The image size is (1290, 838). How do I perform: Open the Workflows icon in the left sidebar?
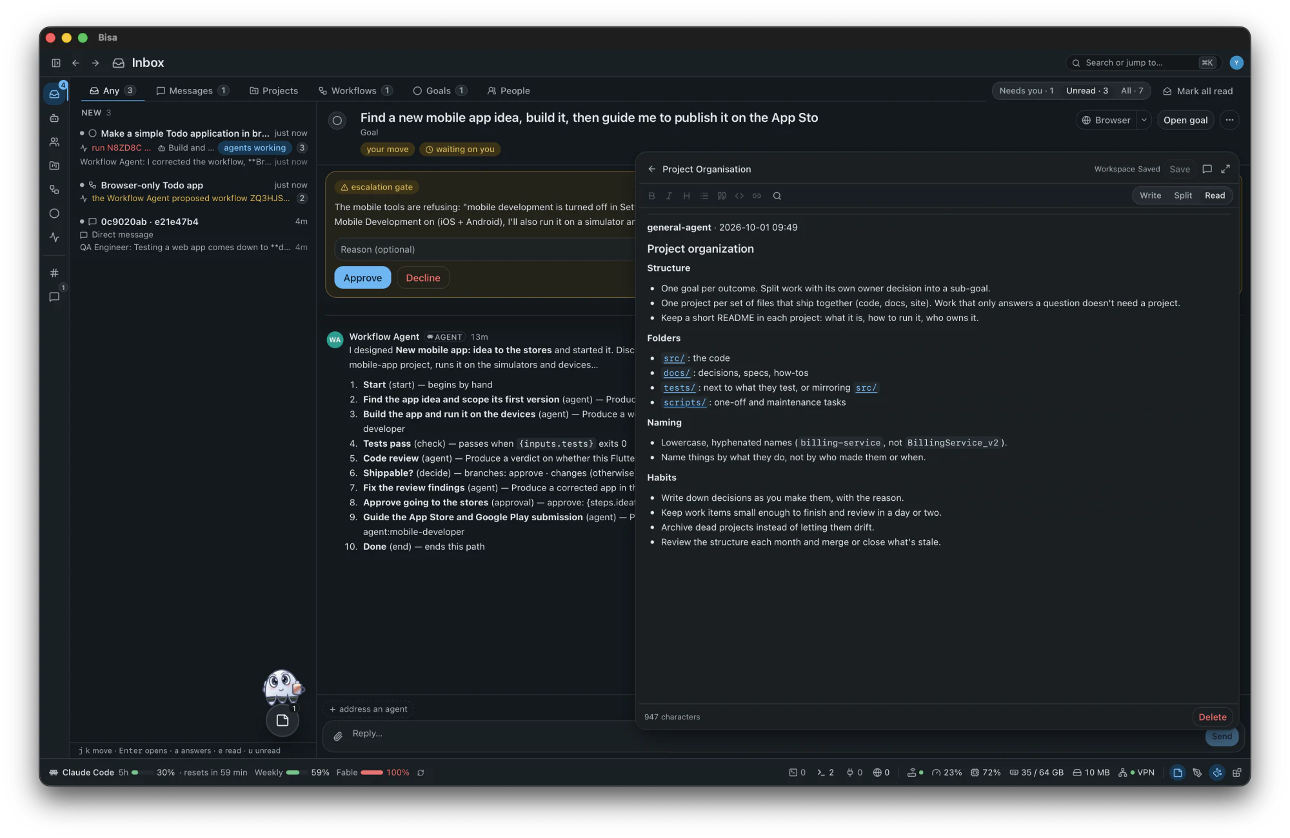(54, 190)
